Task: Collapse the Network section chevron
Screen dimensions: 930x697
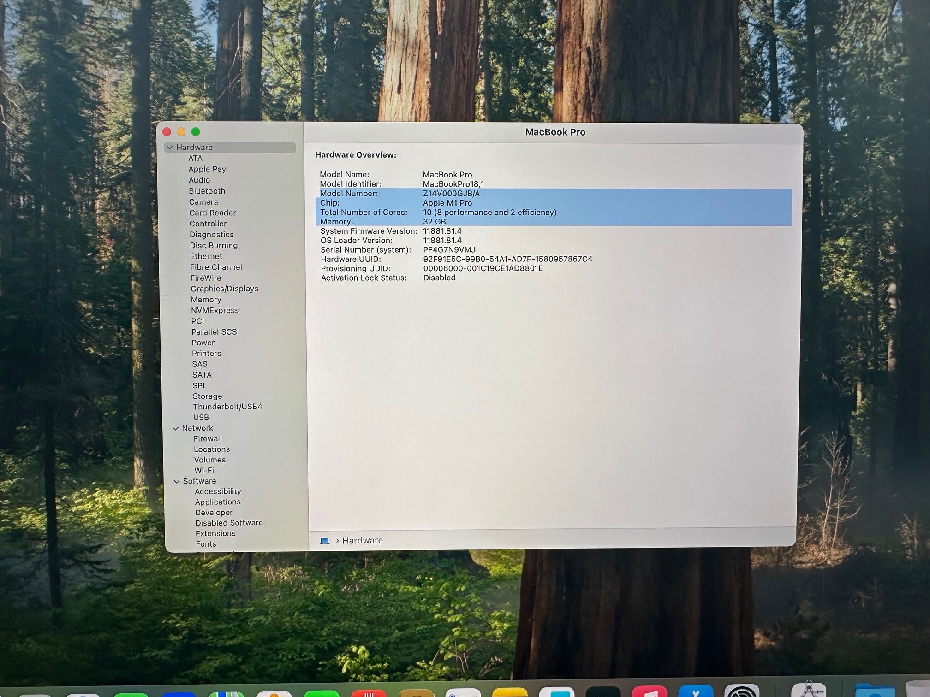Action: (x=175, y=429)
